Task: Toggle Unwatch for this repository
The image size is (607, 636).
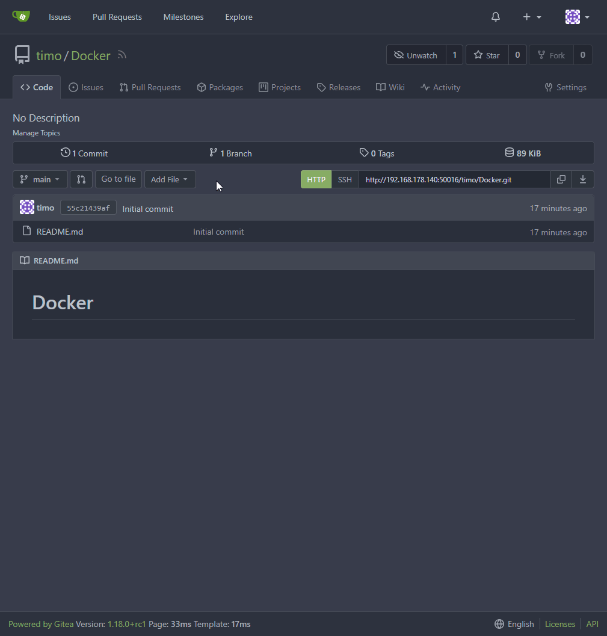Action: pyautogui.click(x=416, y=55)
